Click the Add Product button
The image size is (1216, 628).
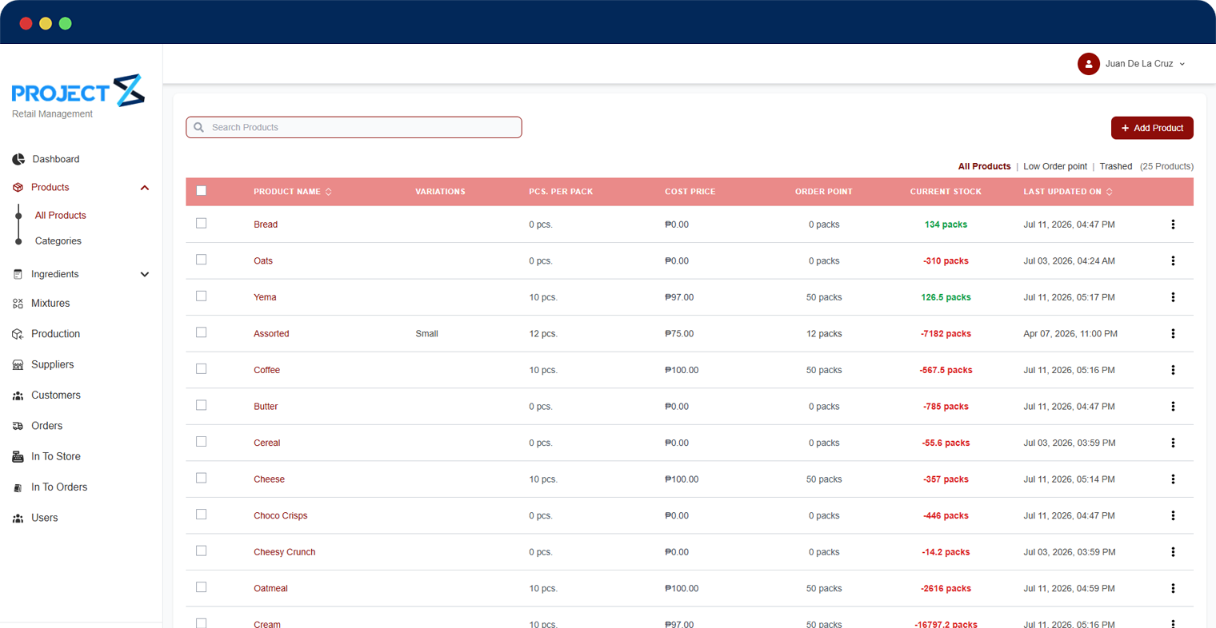(x=1152, y=128)
